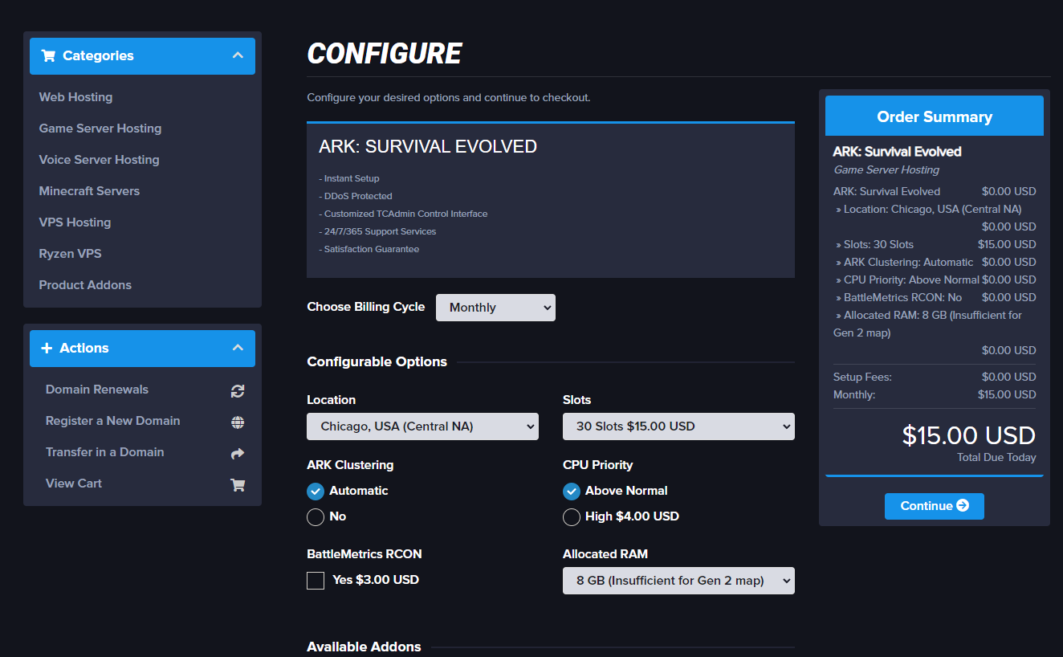This screenshot has width=1063, height=657.
Task: Click the cart icon next to View Cart
Action: 237,484
